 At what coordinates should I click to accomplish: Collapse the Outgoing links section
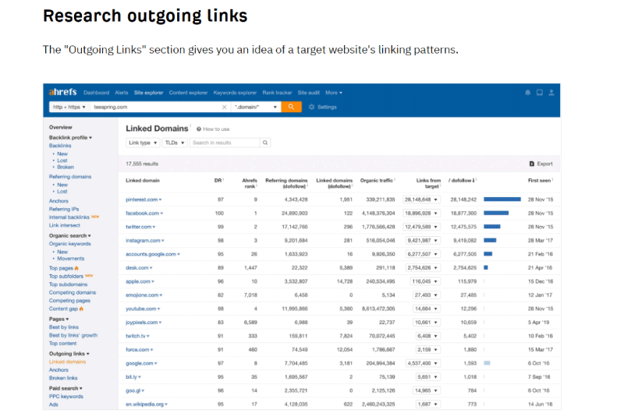[69, 354]
